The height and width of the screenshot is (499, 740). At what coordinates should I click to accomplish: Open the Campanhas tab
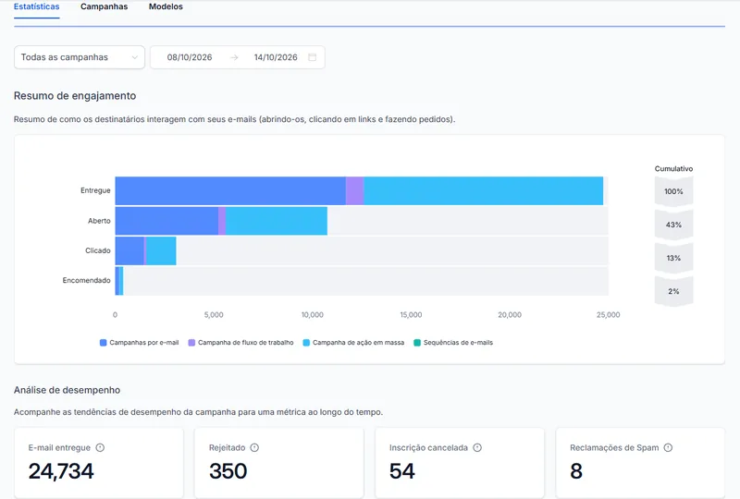tap(104, 6)
